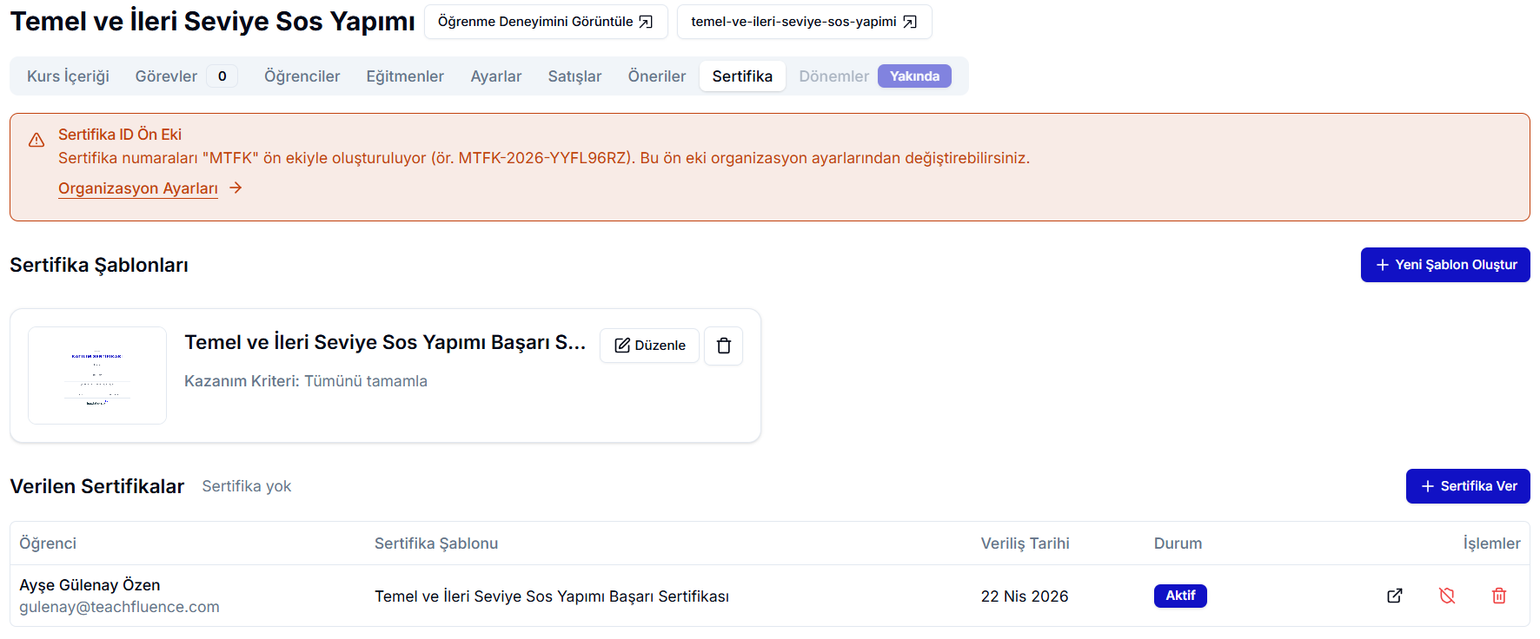The image size is (1540, 639).
Task: Open the Öğrenciler tab
Action: coord(302,76)
